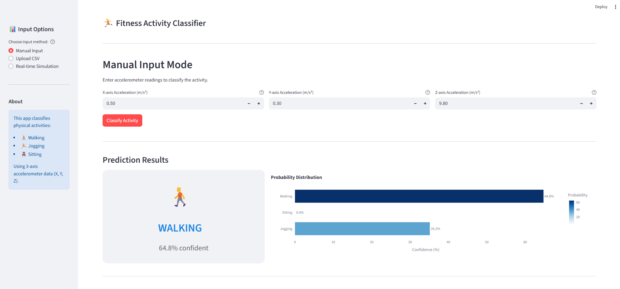The height and width of the screenshot is (289, 620).
Task: Click the Jogging bar in the chart
Action: [x=362, y=229]
